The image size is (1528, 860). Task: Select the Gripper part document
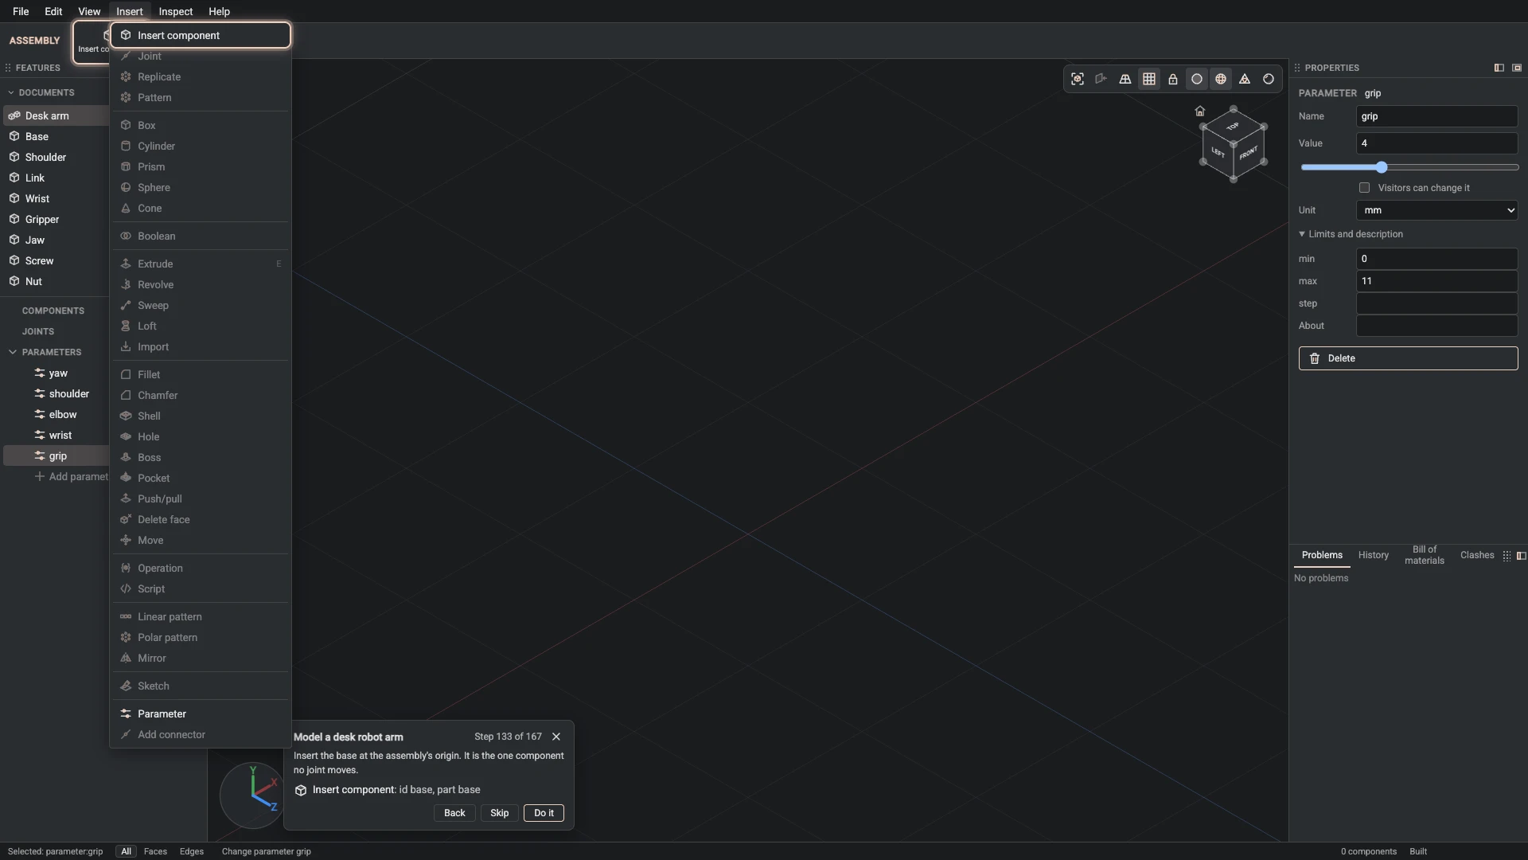pyautogui.click(x=56, y=219)
